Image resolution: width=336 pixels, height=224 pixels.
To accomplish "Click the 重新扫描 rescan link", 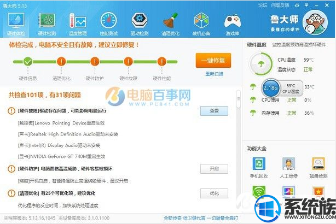I will pos(215,74).
